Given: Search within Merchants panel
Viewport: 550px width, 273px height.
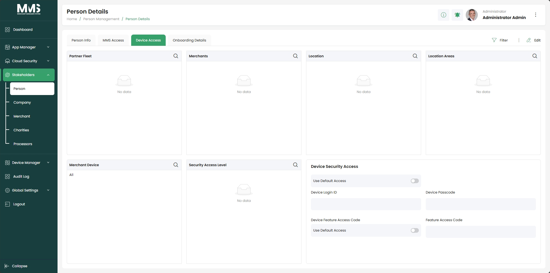Looking at the screenshot, I should click(x=295, y=56).
